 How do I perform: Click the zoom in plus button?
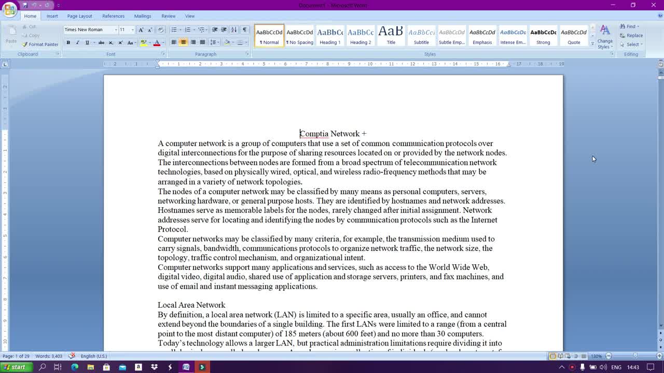point(659,356)
